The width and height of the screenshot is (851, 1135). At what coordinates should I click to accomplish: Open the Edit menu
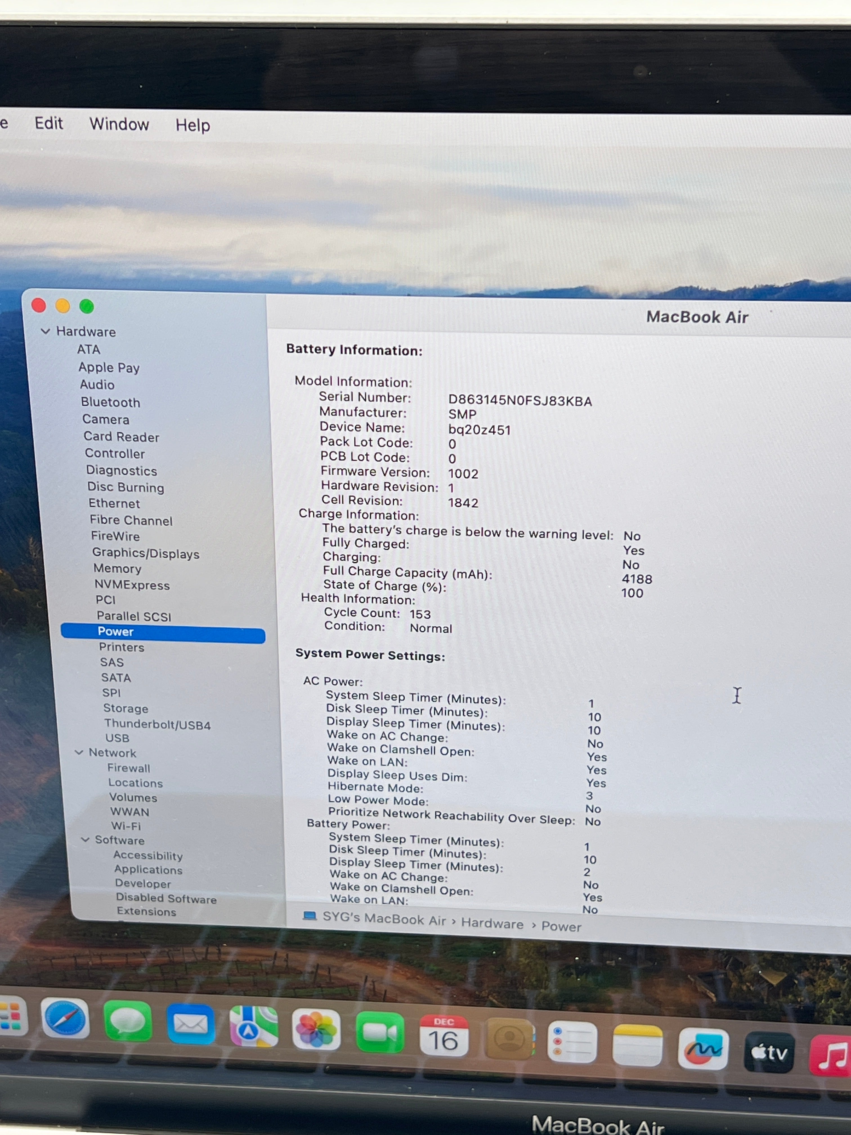(49, 123)
